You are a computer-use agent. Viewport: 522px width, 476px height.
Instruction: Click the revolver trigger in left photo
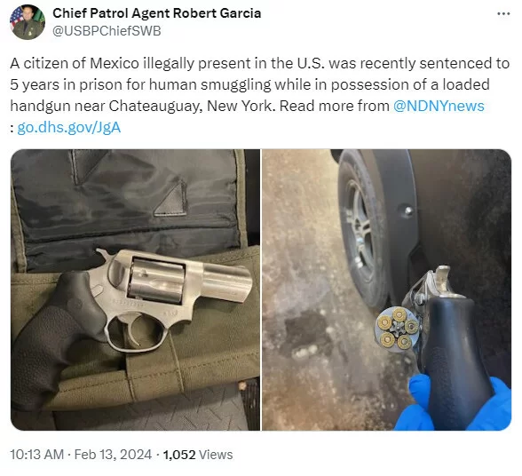137,331
